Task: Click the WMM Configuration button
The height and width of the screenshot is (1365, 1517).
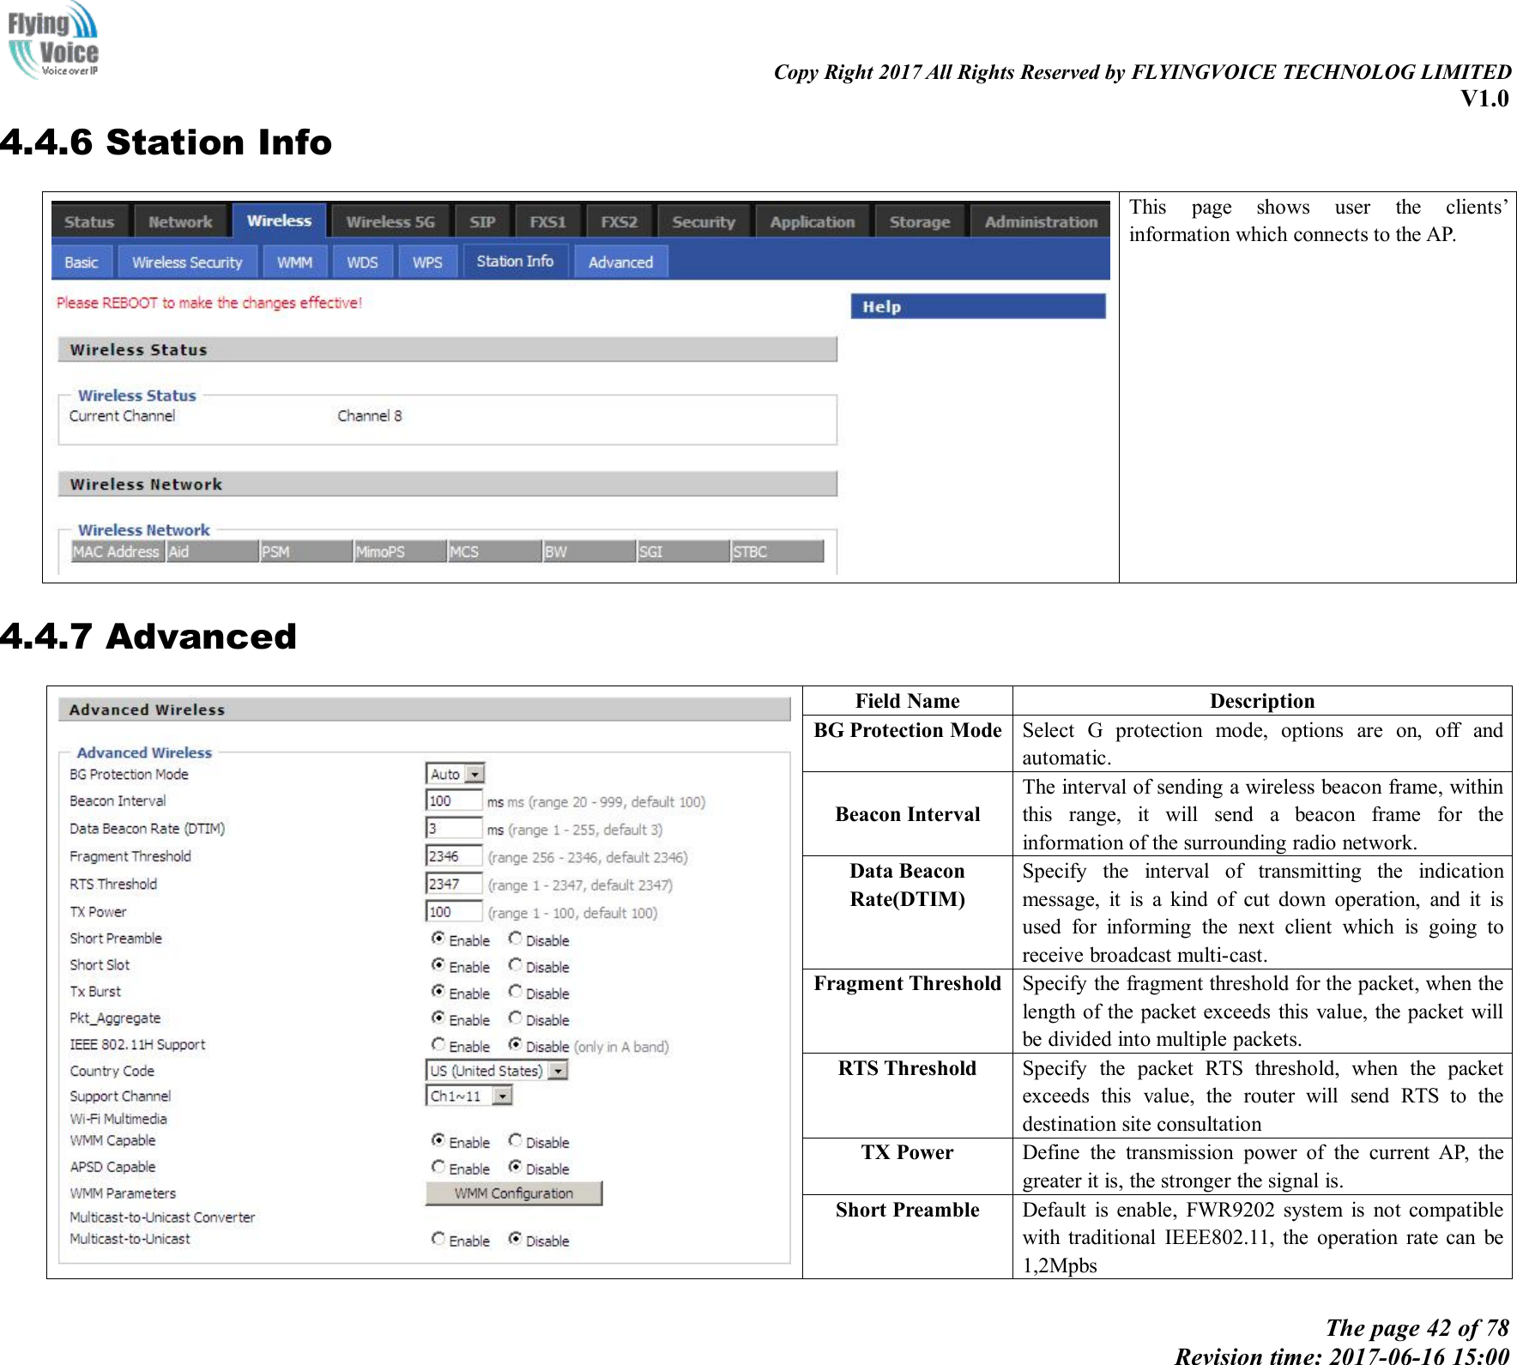Action: pos(513,1193)
